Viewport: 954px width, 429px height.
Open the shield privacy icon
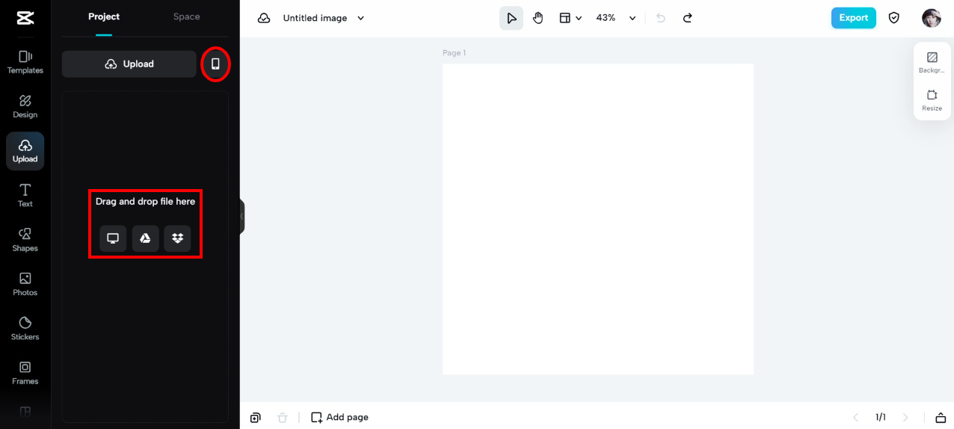(x=894, y=18)
